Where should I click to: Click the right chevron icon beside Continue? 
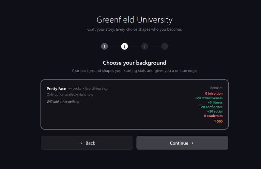click(x=192, y=143)
